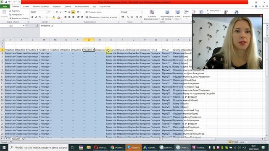The height and width of the screenshot is (151, 269).
Task: Click the Normal view icon in status bar
Action: coord(230,142)
